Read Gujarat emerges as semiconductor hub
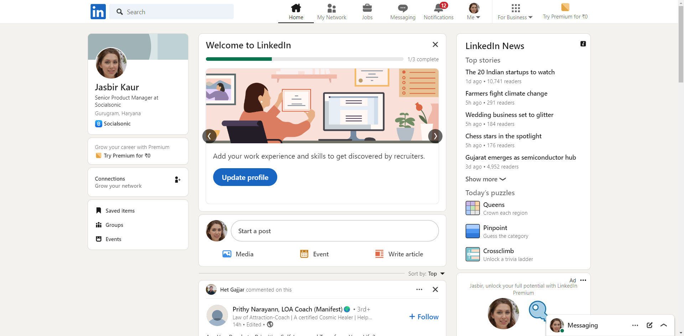Image resolution: width=684 pixels, height=336 pixels. pyautogui.click(x=521, y=158)
